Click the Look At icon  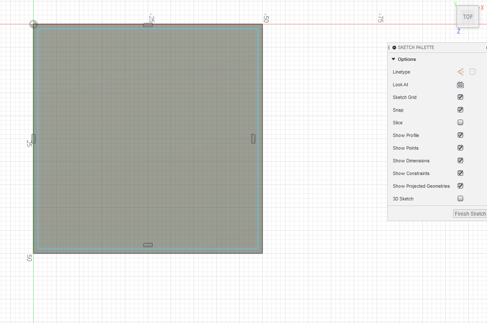pyautogui.click(x=460, y=85)
